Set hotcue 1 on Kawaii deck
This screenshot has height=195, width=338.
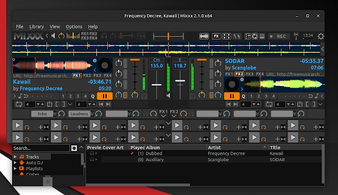(63, 96)
